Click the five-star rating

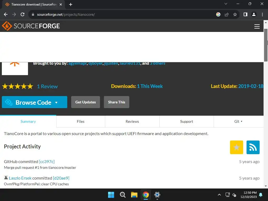point(18,86)
